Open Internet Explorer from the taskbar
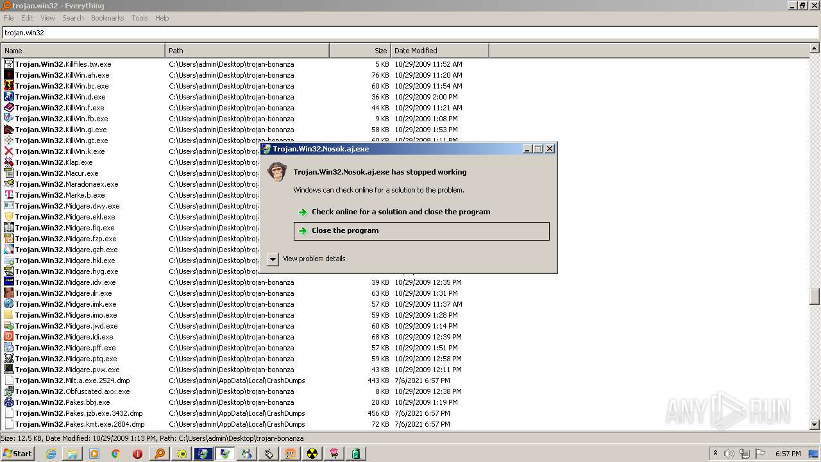 point(51,454)
